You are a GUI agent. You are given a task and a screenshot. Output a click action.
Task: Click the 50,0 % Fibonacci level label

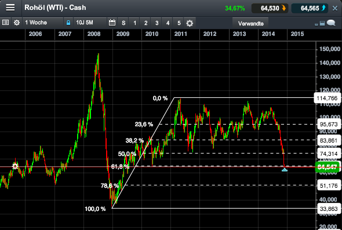[x=127, y=154]
